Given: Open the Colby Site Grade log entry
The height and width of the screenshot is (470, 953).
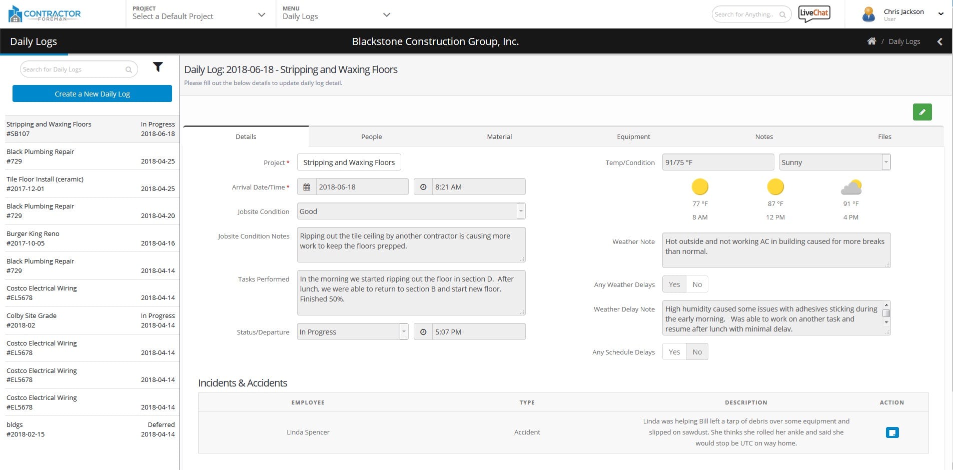Looking at the screenshot, I should [x=90, y=320].
